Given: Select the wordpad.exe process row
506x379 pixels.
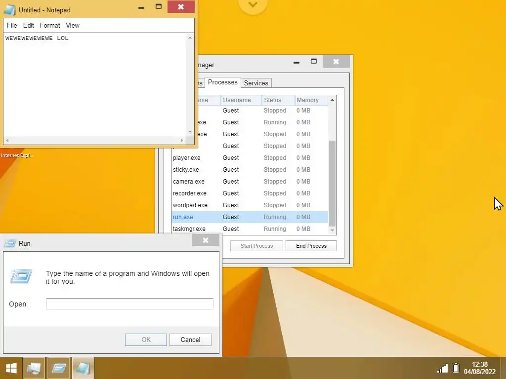Looking at the screenshot, I should pos(250,205).
